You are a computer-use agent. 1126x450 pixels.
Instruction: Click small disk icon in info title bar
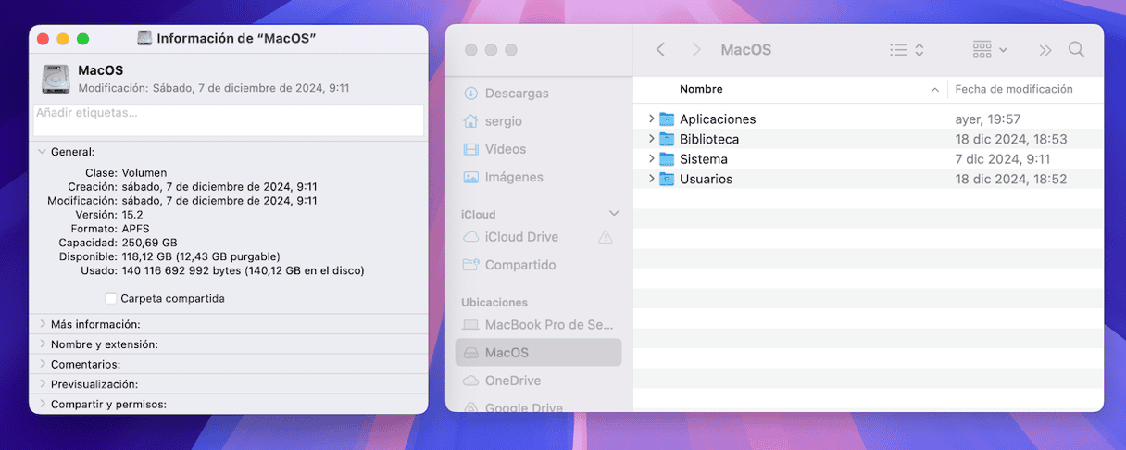(144, 38)
